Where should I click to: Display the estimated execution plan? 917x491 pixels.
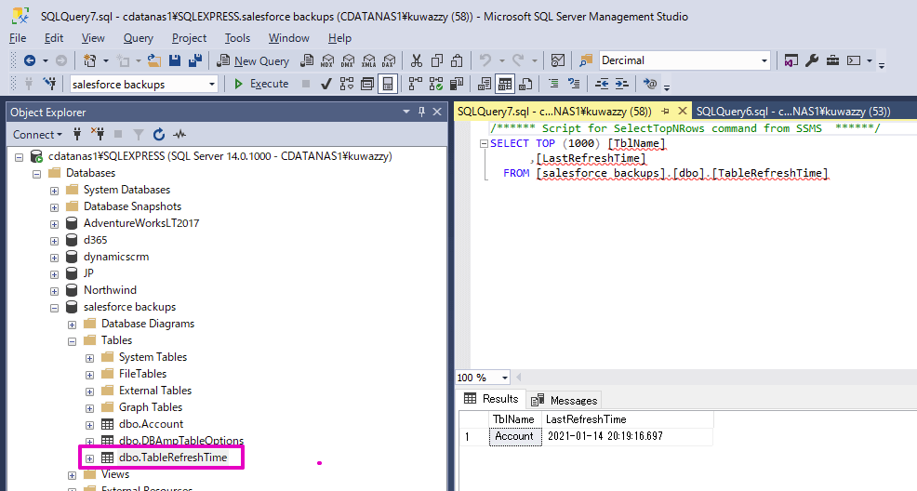[347, 85]
